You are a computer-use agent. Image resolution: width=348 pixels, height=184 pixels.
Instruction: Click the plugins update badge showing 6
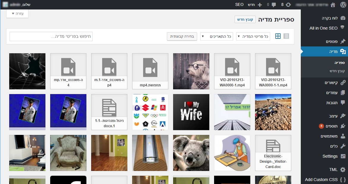click(x=321, y=126)
